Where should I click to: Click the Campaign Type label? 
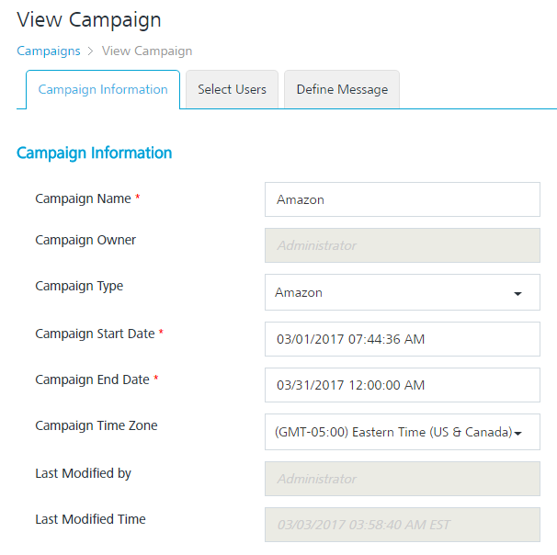point(79,286)
